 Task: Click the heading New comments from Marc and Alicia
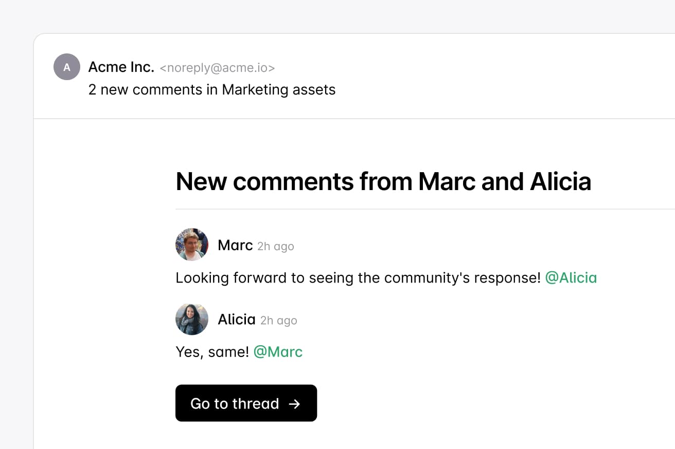click(x=383, y=181)
